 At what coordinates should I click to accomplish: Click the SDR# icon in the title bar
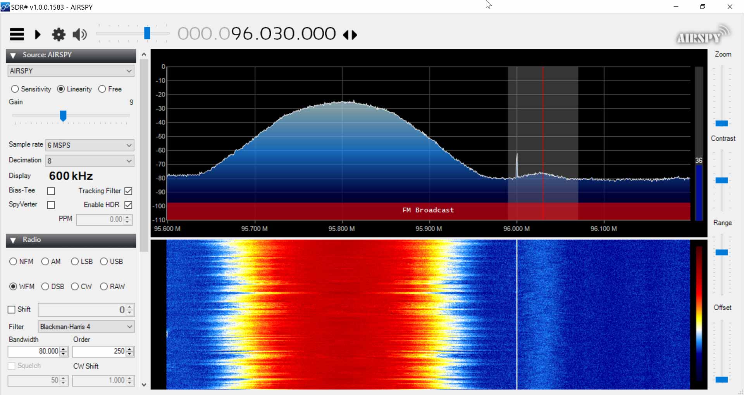pos(6,7)
